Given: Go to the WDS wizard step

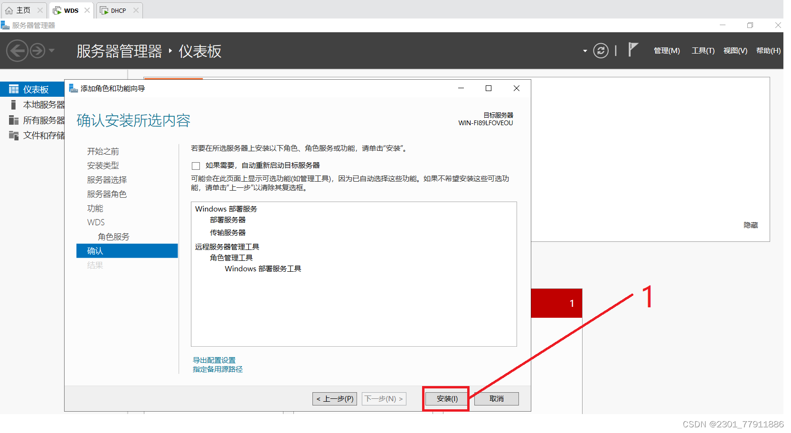Looking at the screenshot, I should [x=96, y=222].
